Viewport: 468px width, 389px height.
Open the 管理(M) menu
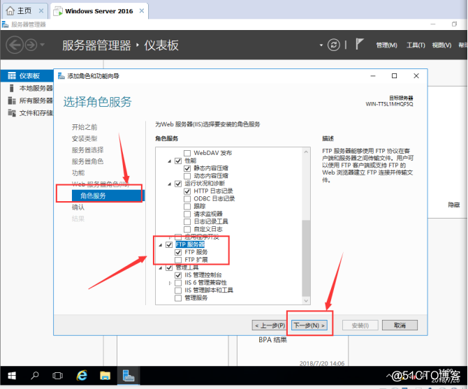pos(386,45)
